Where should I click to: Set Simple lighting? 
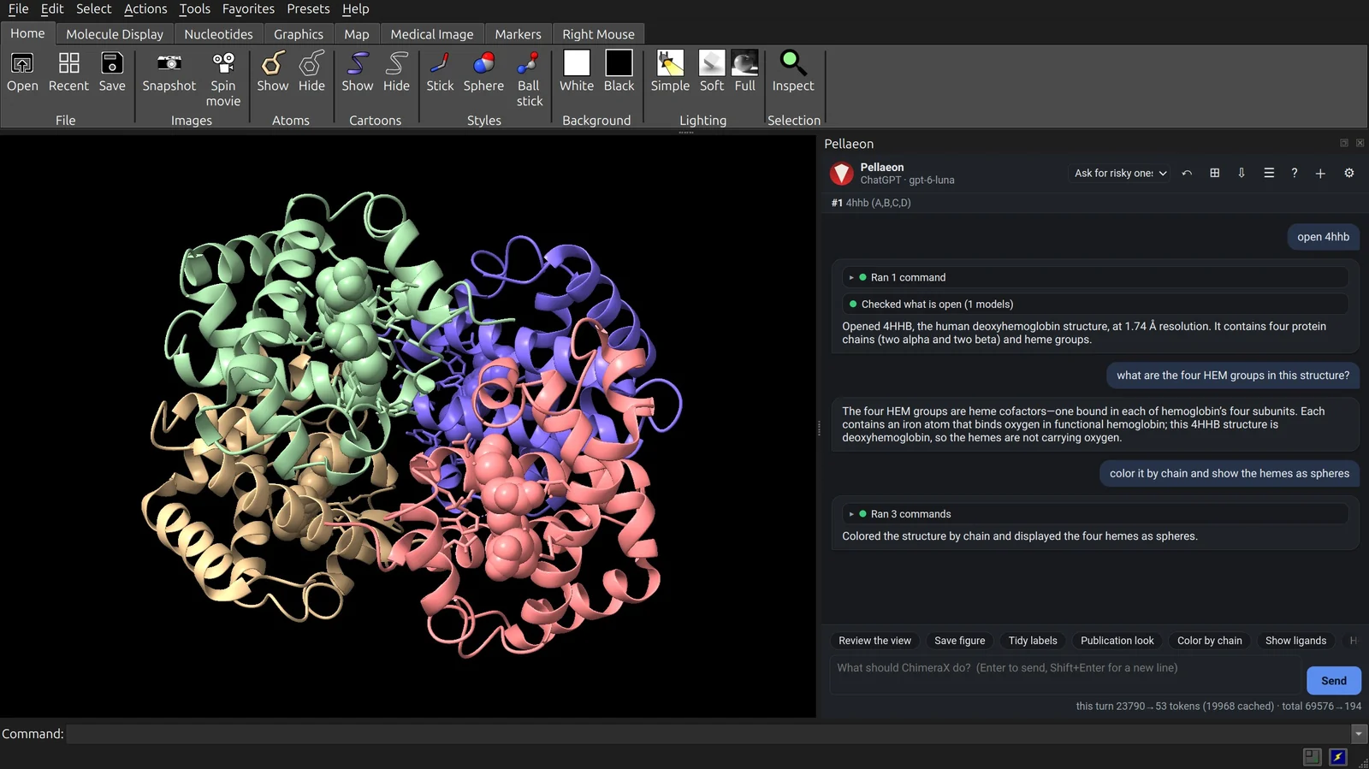[670, 63]
